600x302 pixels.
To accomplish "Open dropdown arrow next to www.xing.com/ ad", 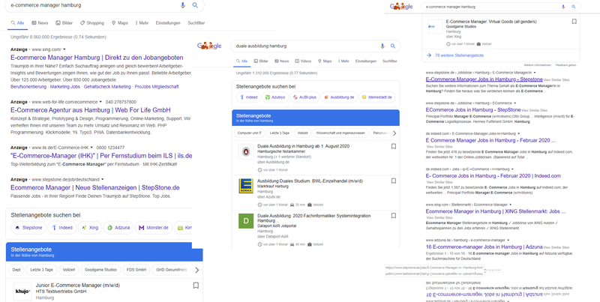I will coord(64,49).
